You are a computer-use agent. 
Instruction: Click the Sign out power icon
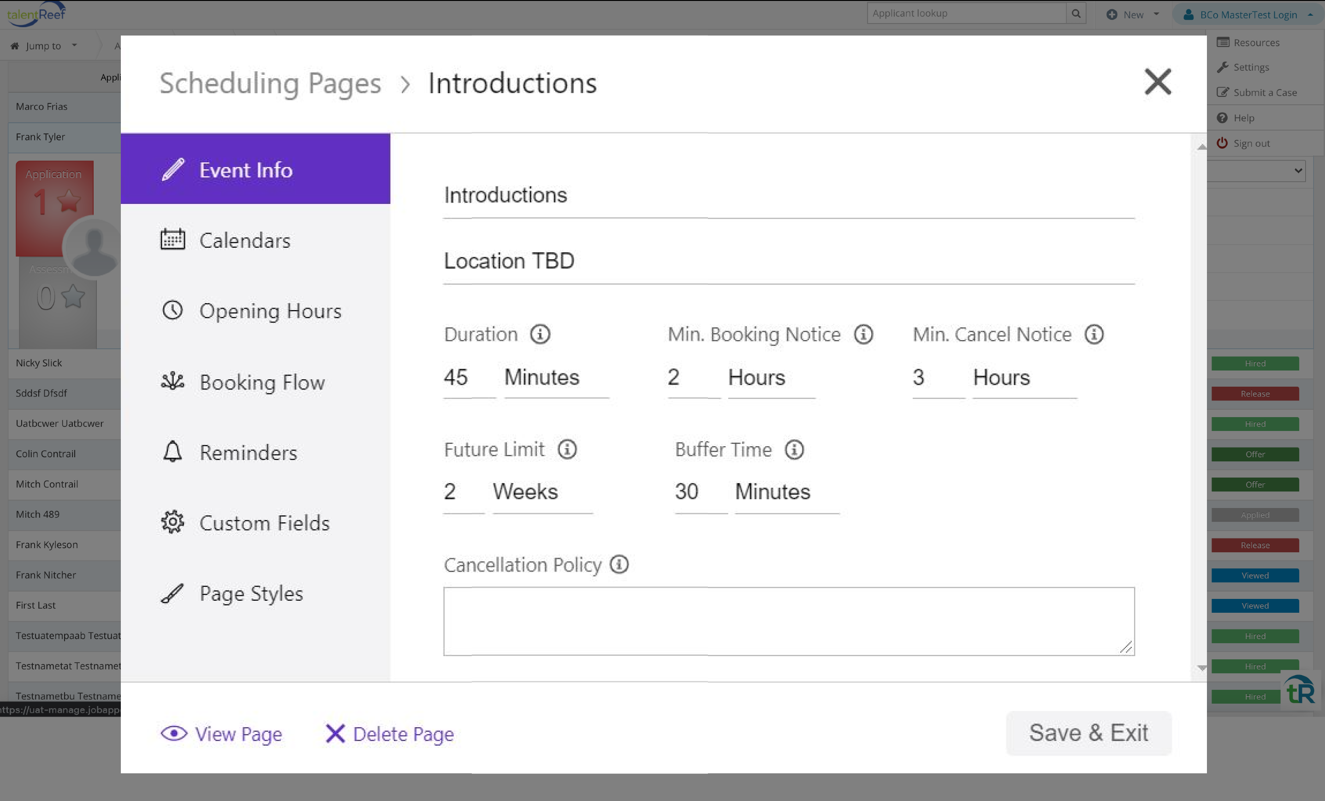(x=1222, y=143)
